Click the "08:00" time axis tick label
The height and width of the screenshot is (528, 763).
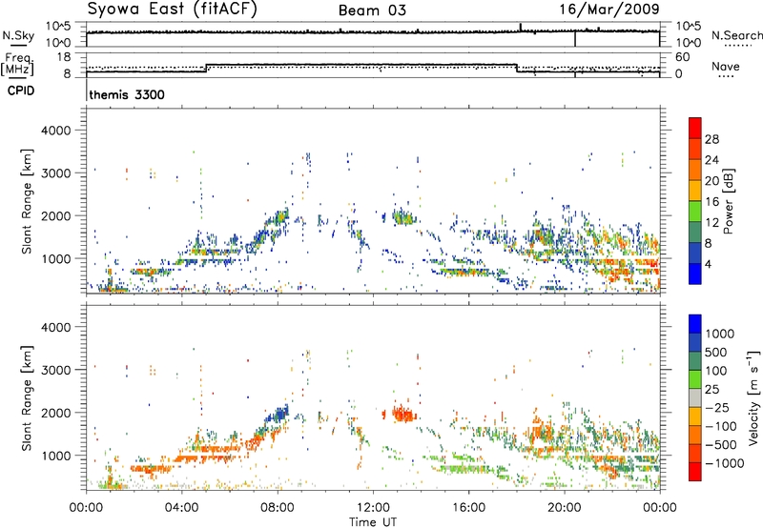(x=278, y=508)
